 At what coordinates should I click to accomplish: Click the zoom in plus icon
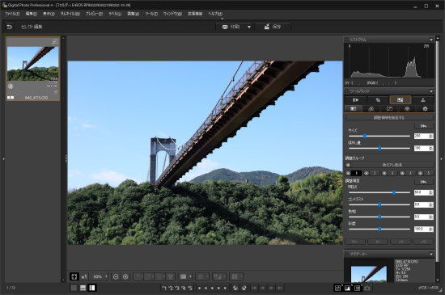(125, 276)
